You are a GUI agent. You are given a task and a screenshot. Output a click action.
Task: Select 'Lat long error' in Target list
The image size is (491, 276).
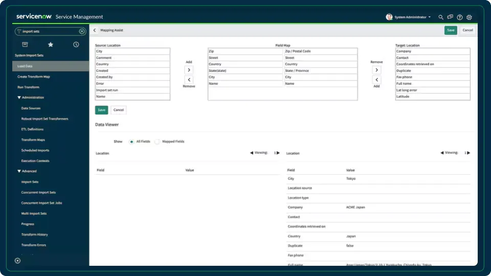coord(433,90)
